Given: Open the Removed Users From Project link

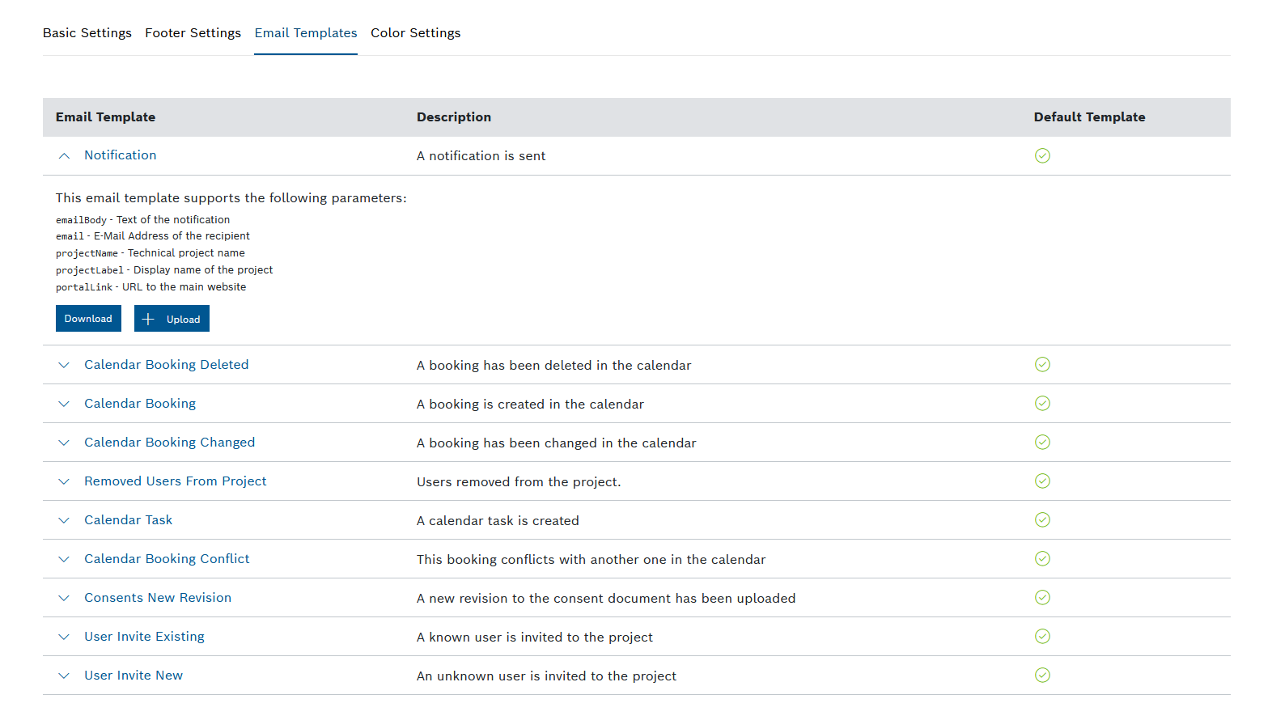Looking at the screenshot, I should (175, 481).
